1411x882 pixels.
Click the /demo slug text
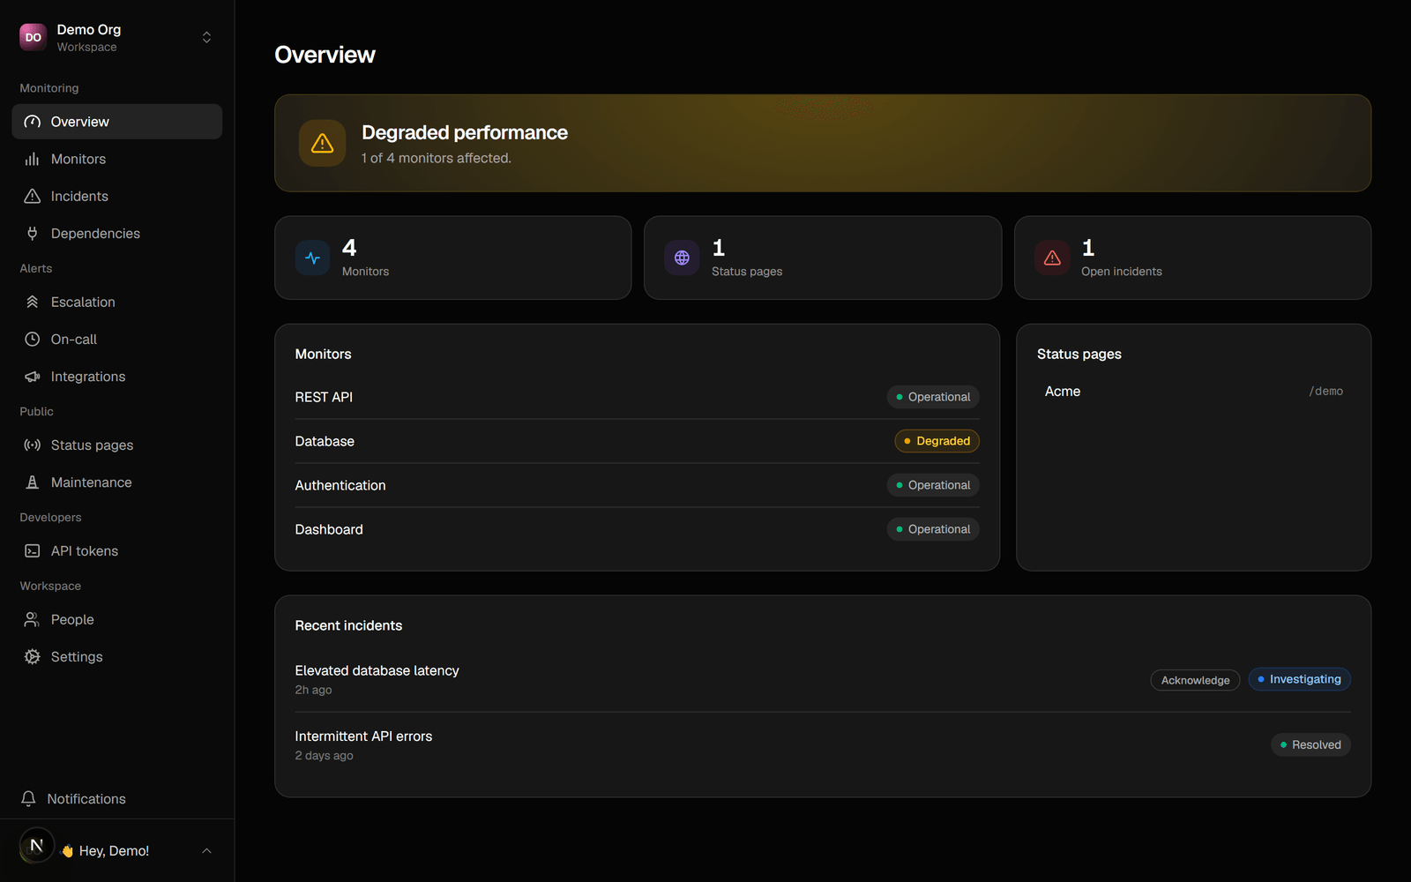click(x=1326, y=392)
